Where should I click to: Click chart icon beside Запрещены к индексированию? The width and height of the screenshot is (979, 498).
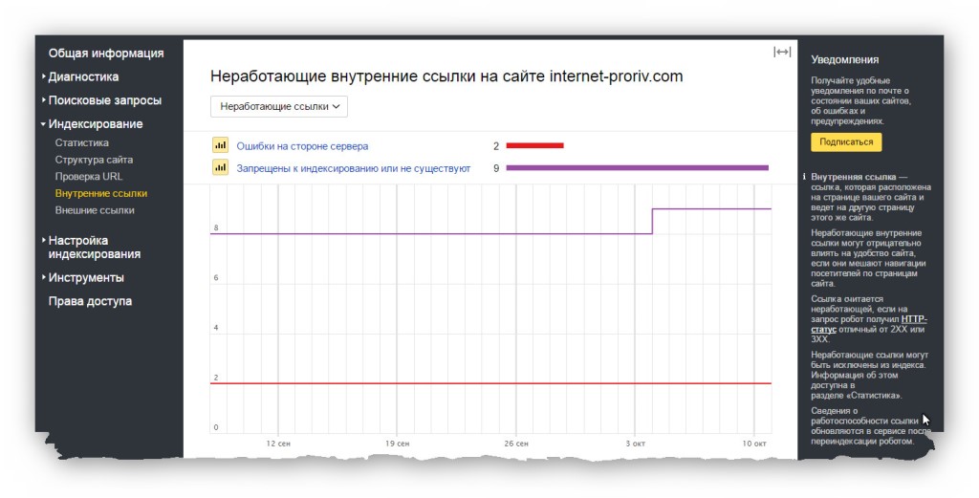coord(220,167)
